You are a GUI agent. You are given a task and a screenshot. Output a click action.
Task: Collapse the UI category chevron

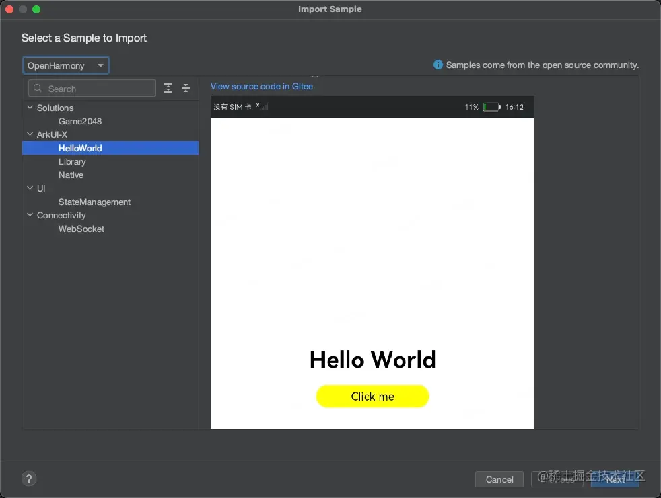(x=30, y=188)
